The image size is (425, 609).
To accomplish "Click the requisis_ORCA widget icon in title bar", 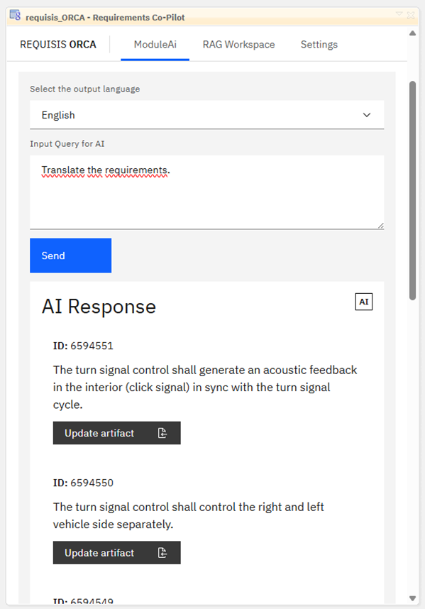I will point(15,16).
